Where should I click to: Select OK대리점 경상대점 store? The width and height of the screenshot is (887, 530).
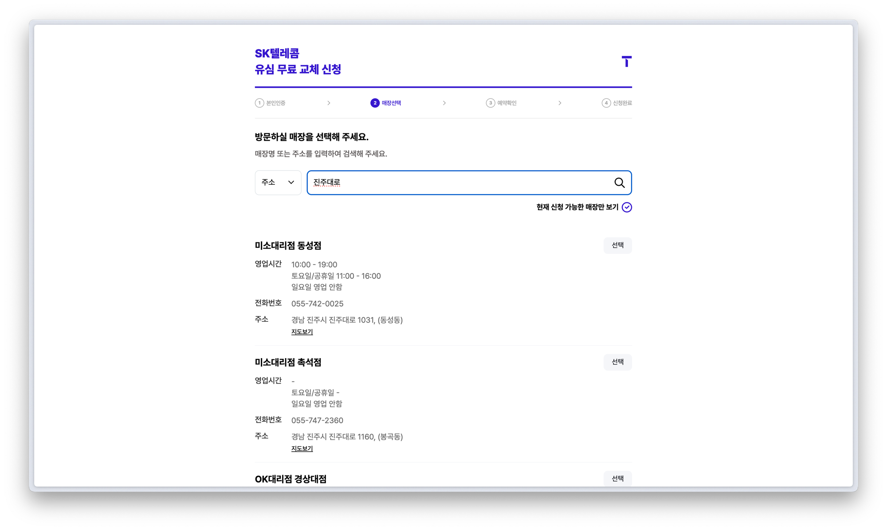pyautogui.click(x=617, y=479)
